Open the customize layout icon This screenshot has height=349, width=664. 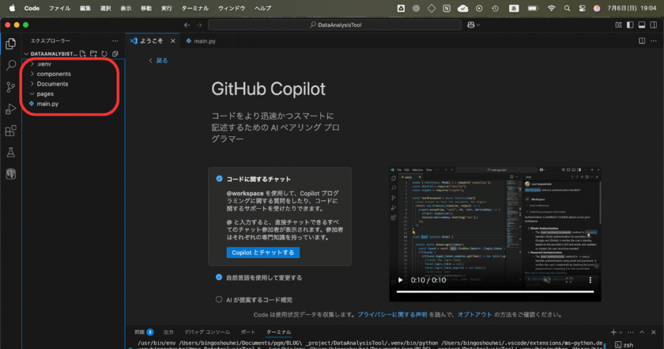(x=618, y=25)
